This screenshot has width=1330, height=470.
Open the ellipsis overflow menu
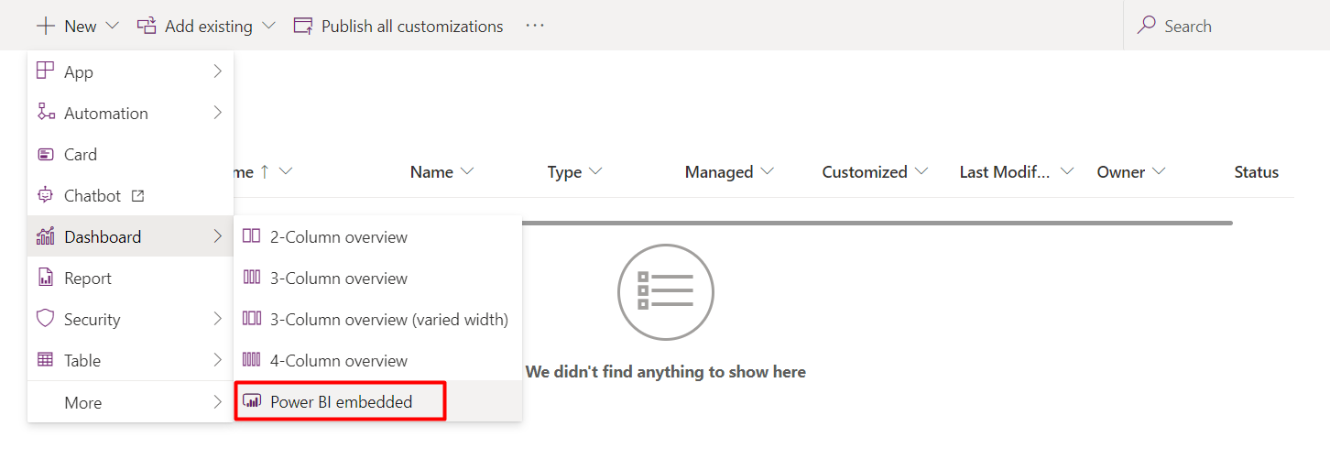(535, 26)
